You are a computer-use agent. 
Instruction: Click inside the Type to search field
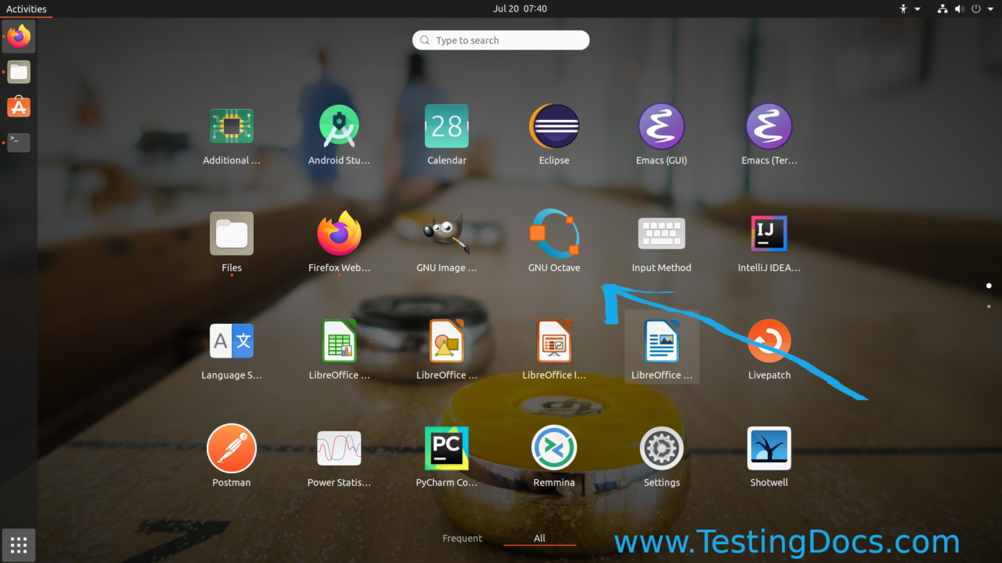pyautogui.click(x=500, y=40)
